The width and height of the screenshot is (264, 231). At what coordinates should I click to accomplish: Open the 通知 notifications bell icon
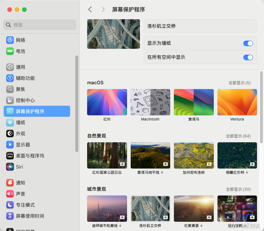(x=10, y=183)
